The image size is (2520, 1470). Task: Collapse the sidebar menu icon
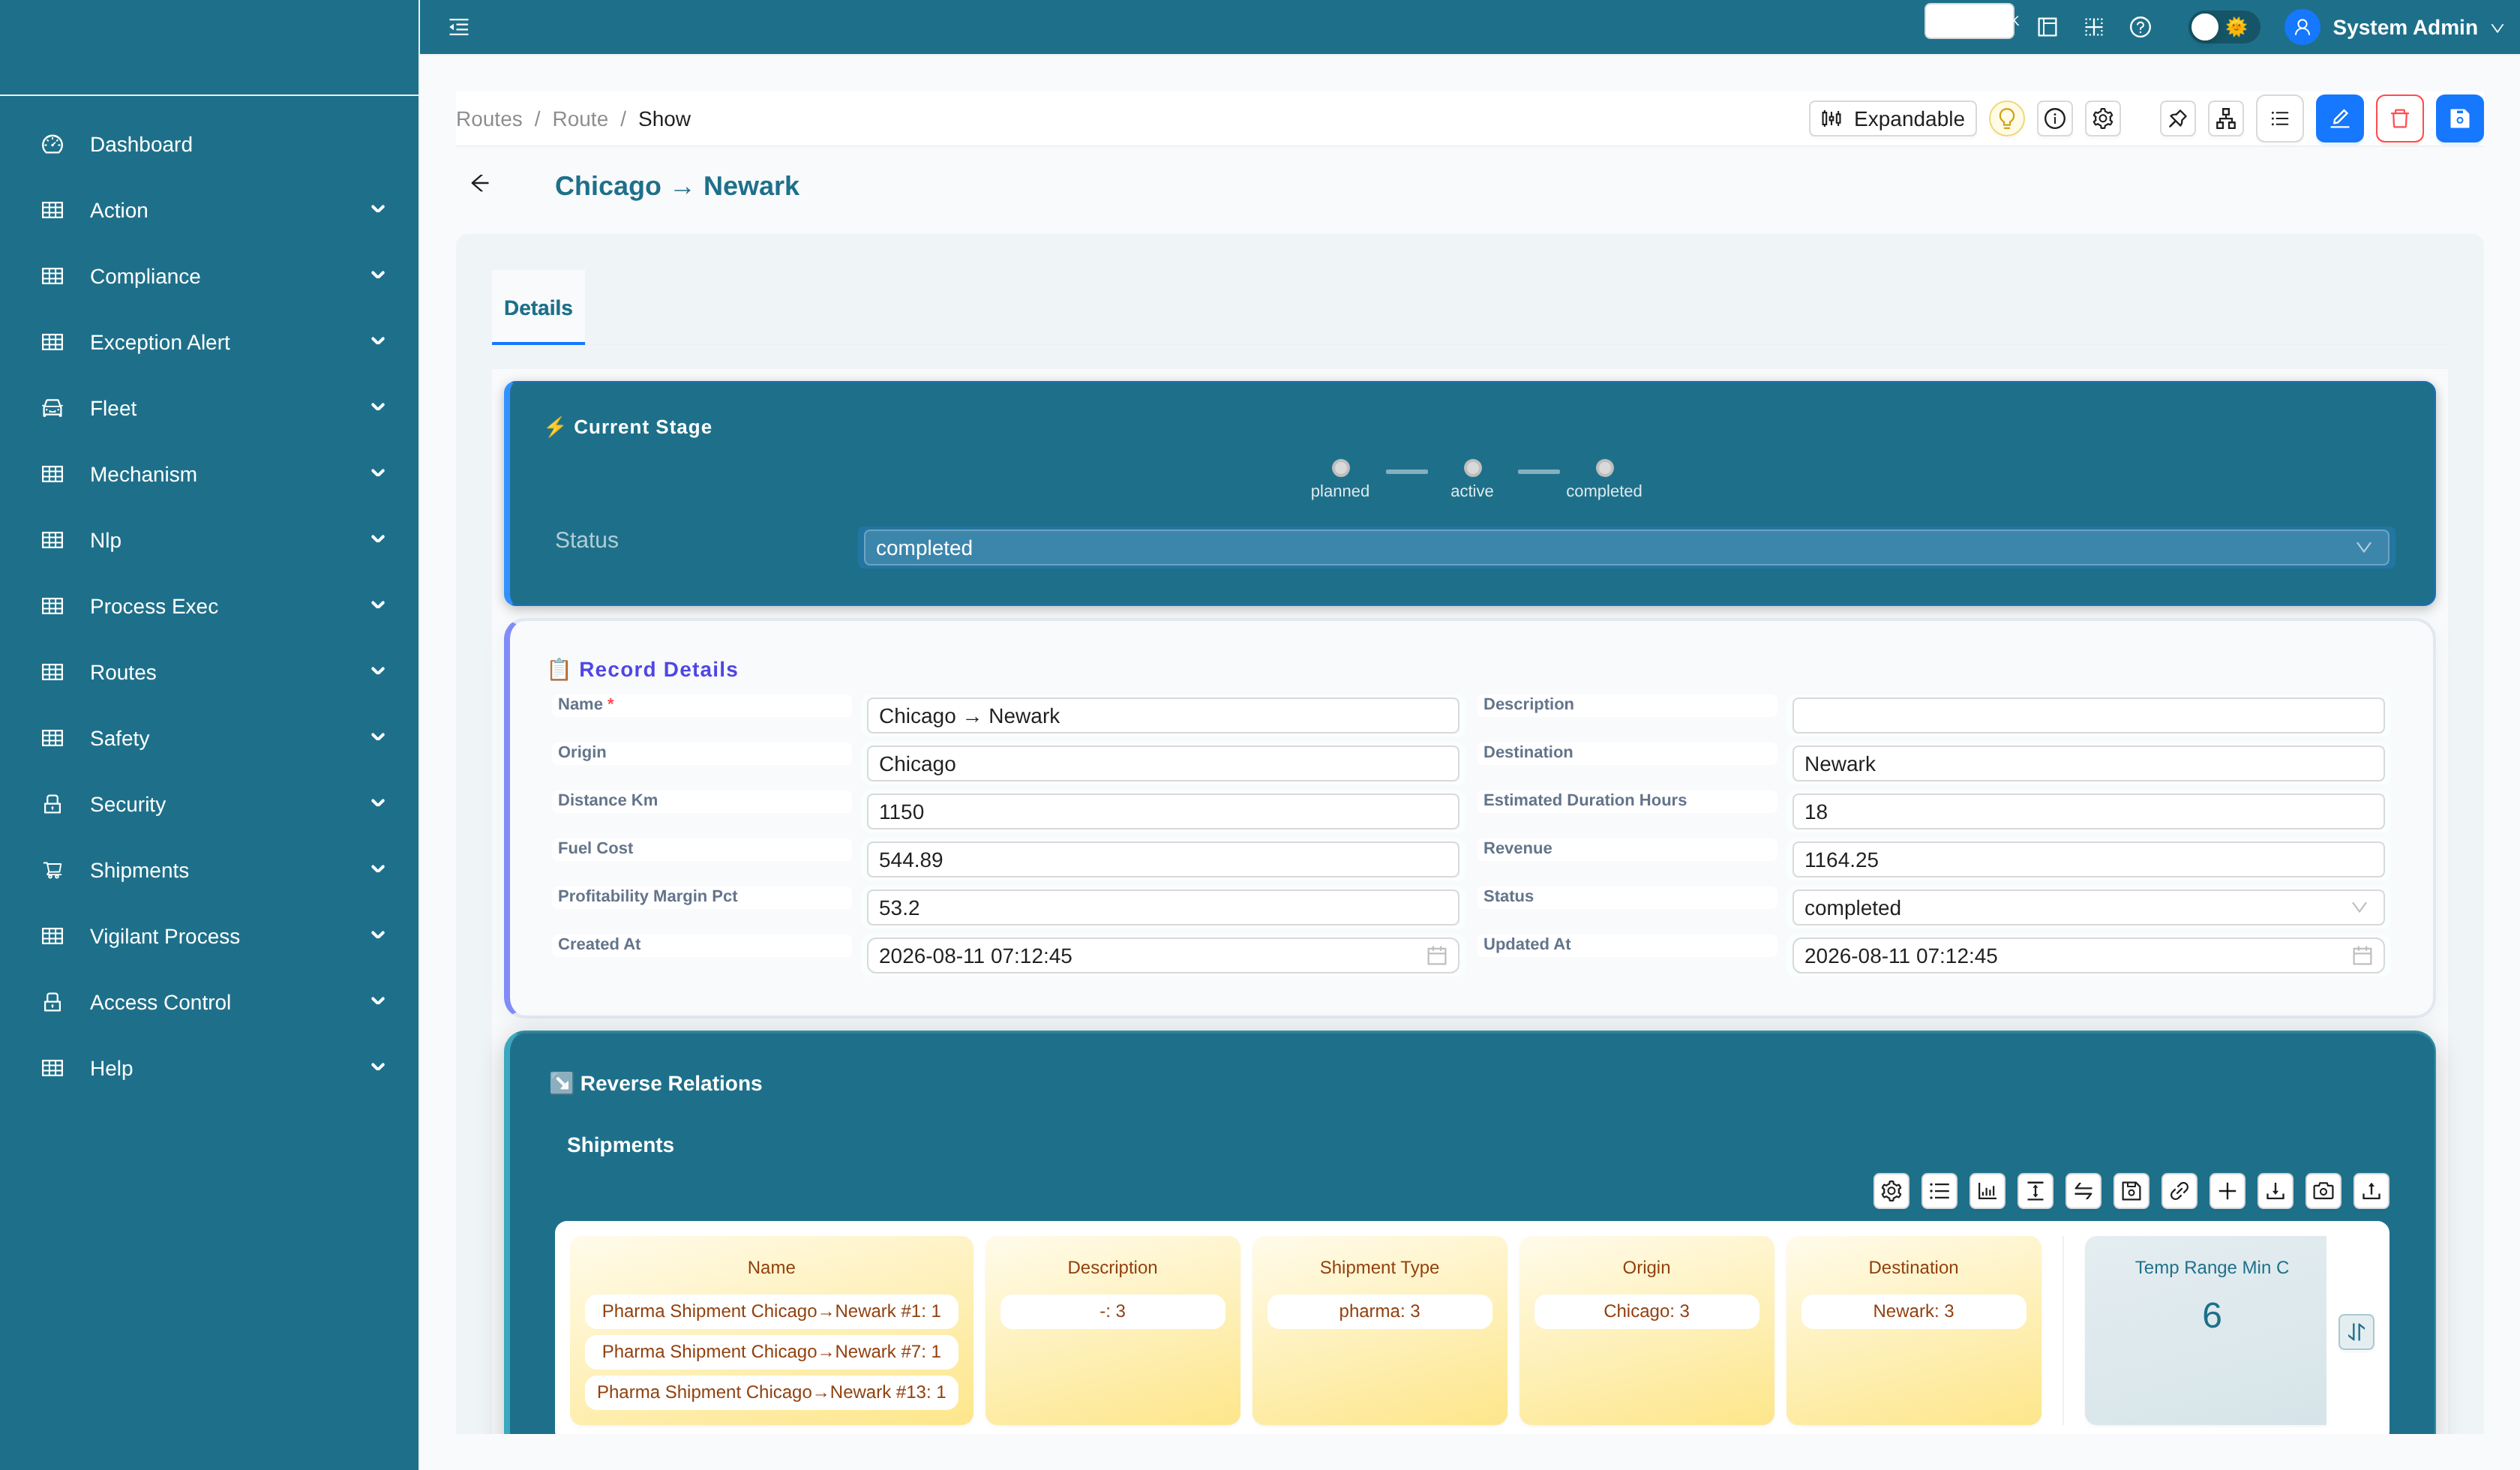[459, 27]
